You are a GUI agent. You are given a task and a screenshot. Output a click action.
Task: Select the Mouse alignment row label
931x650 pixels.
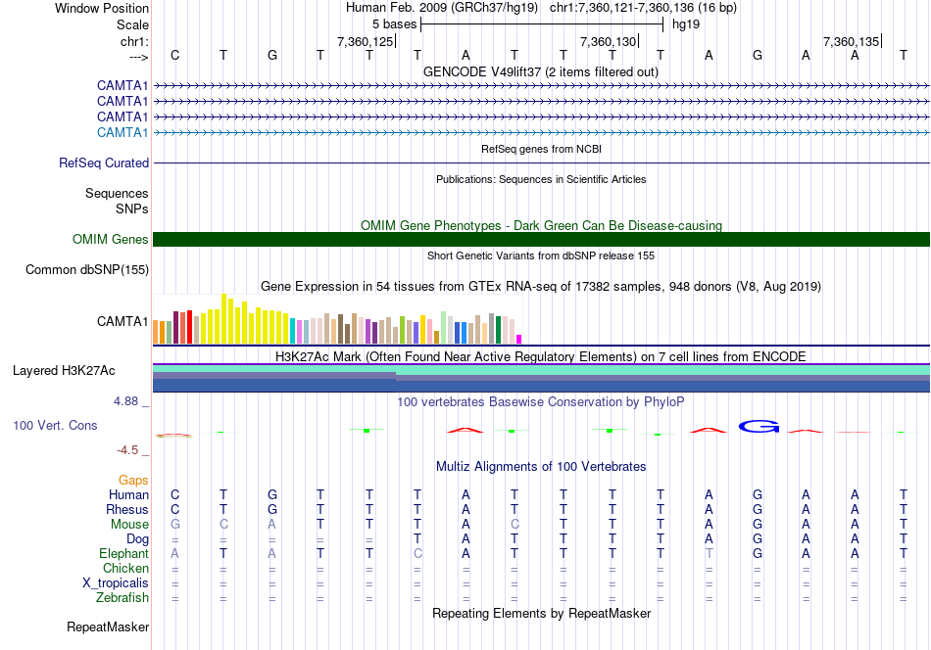click(129, 525)
